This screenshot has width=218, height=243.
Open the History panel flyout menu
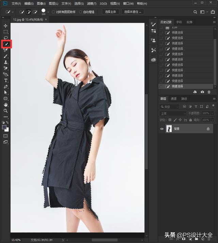point(214,22)
